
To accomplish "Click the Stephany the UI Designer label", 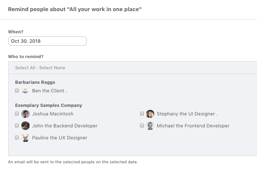I will [x=187, y=114].
